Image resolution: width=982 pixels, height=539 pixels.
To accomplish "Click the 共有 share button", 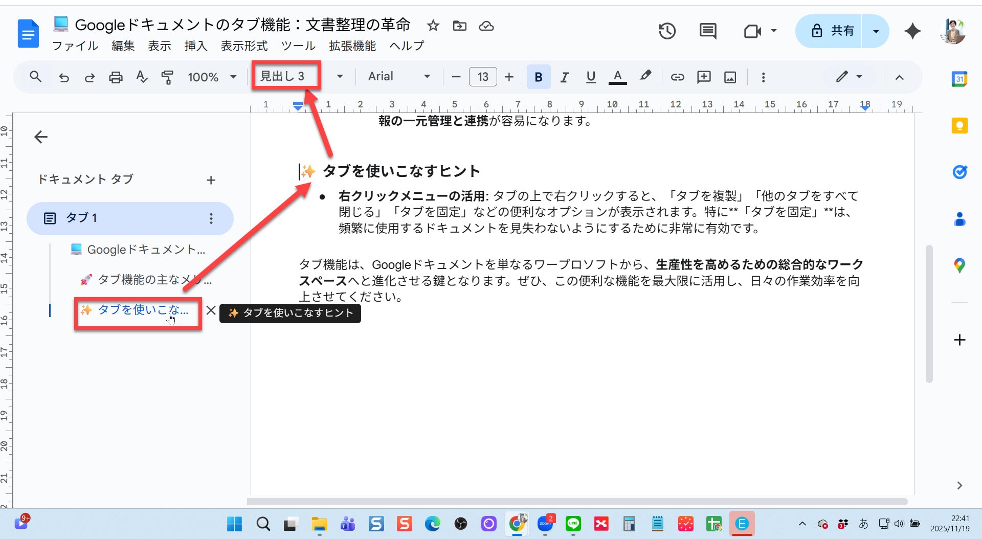I will 832,31.
